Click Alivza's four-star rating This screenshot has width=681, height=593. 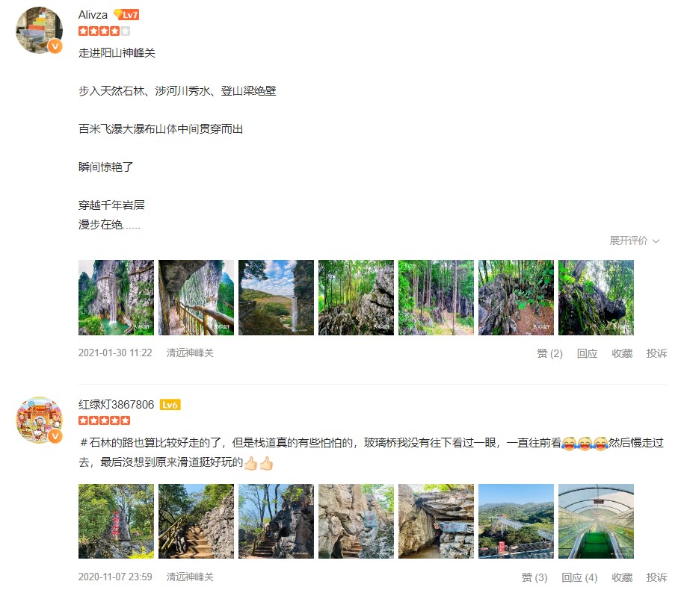(104, 31)
